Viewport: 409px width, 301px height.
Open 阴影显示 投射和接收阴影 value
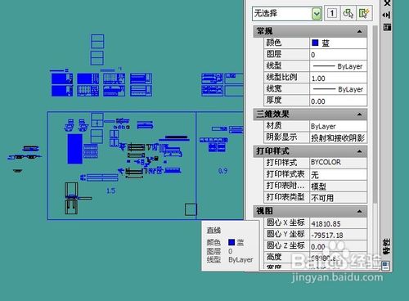[x=338, y=137]
